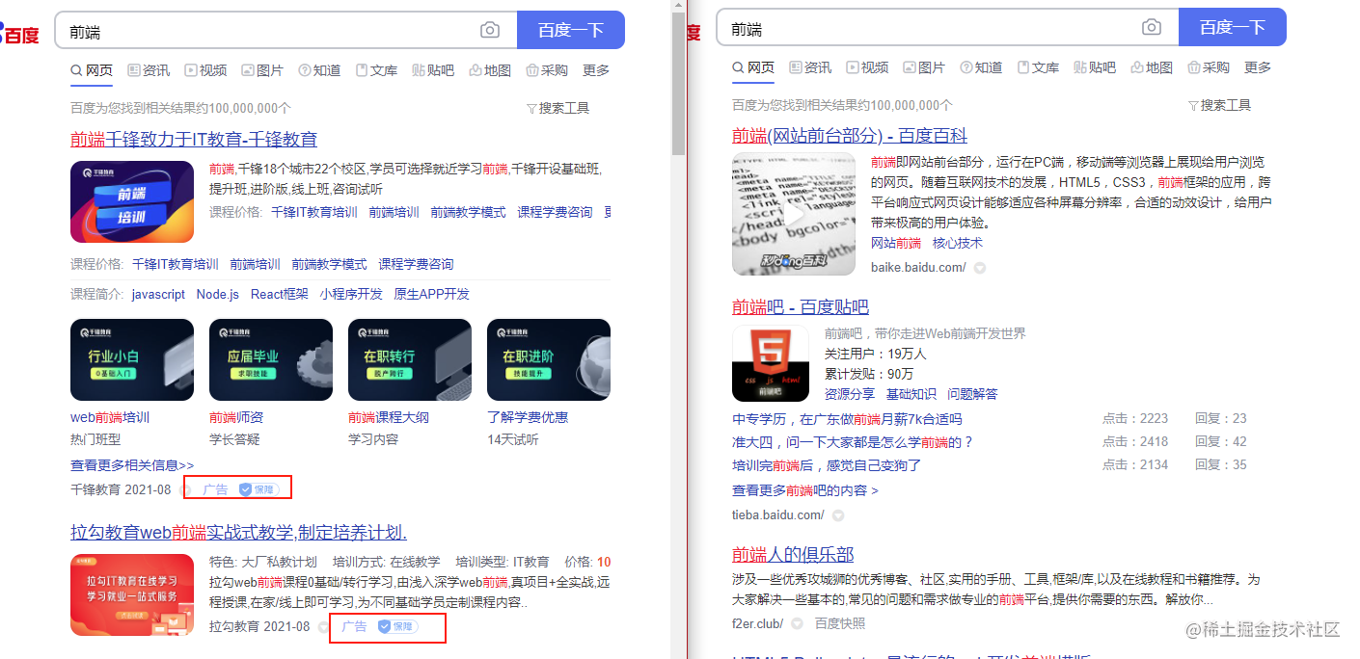Click React框架 link in 课程简介 row
The width and height of the screenshot is (1360, 659).
tap(280, 294)
